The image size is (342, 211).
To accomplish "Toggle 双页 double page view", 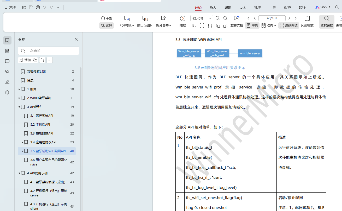I will (x=267, y=25).
